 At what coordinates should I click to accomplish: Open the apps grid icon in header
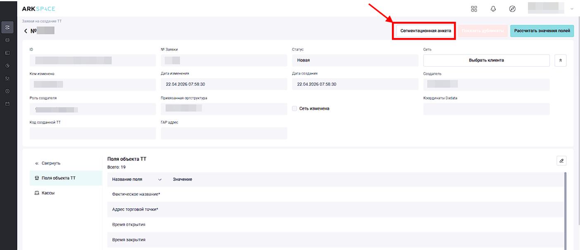(x=474, y=8)
